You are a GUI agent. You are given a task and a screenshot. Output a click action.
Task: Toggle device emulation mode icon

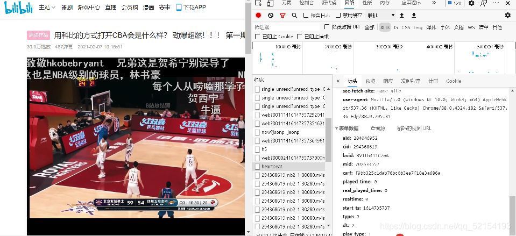point(270,3)
